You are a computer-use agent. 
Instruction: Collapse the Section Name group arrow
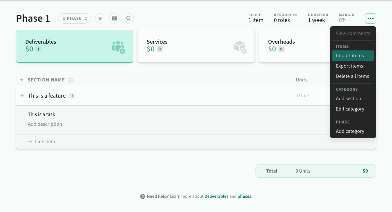[22, 80]
